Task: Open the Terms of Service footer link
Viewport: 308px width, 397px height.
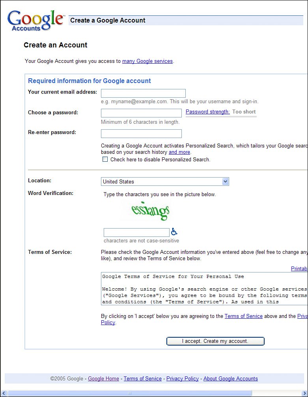Action: point(143,378)
